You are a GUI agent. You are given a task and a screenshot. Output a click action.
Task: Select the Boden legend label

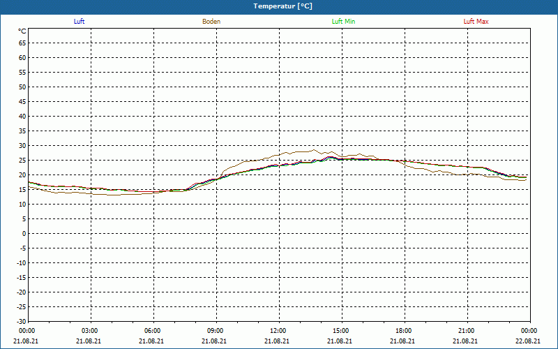coord(211,22)
